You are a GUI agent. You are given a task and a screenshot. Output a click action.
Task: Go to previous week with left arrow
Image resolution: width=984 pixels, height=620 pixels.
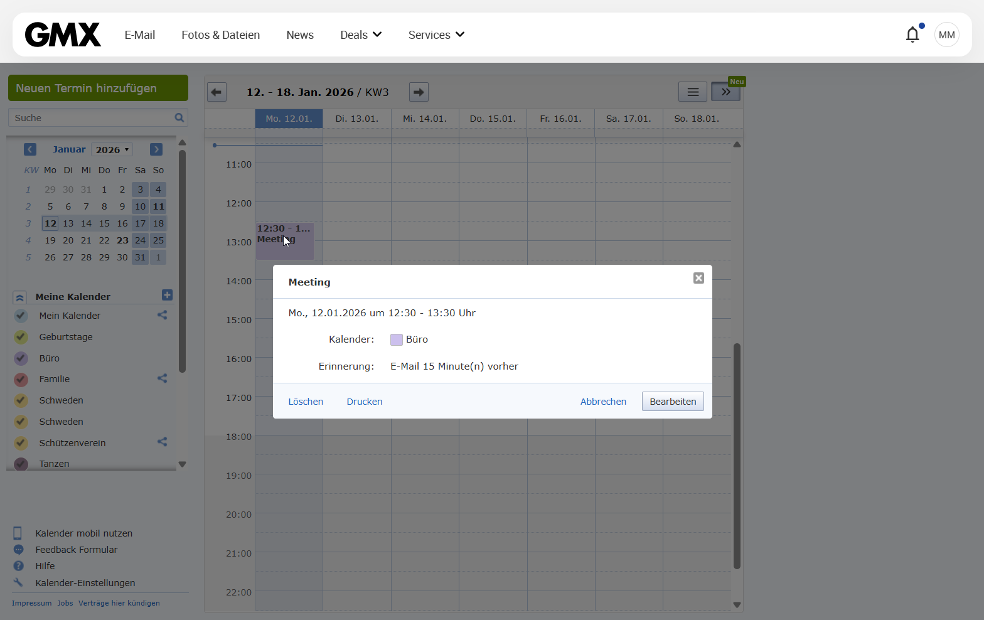pos(217,92)
